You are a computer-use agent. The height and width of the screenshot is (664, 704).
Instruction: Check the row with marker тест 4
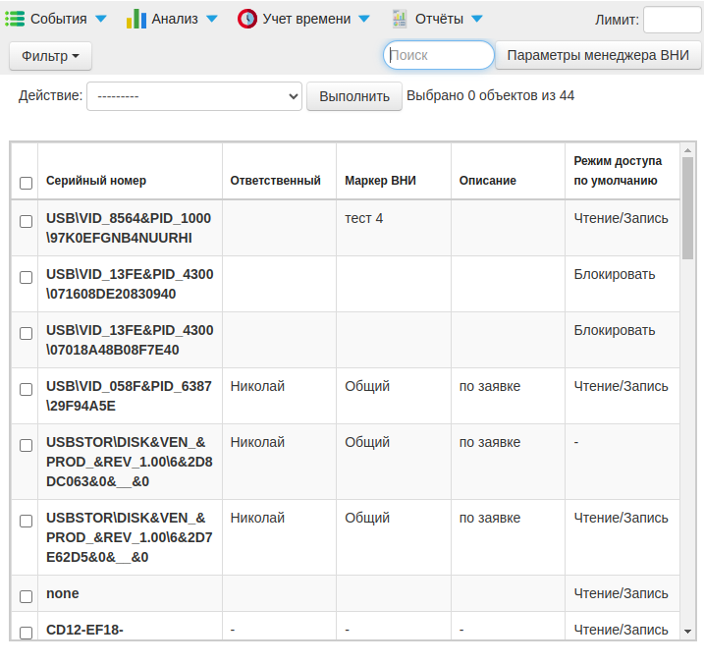pyautogui.click(x=27, y=222)
